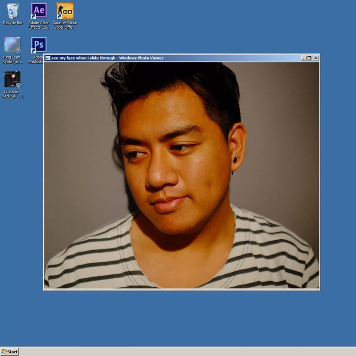The height and width of the screenshot is (356, 356).
Task: Open the Start menu
Action: [x=10, y=352]
